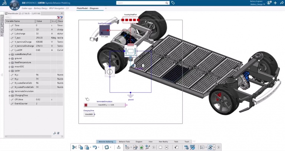285x151 pixels.
Task: Expand ChargingTime tree node
Action: click(x=9, y=95)
